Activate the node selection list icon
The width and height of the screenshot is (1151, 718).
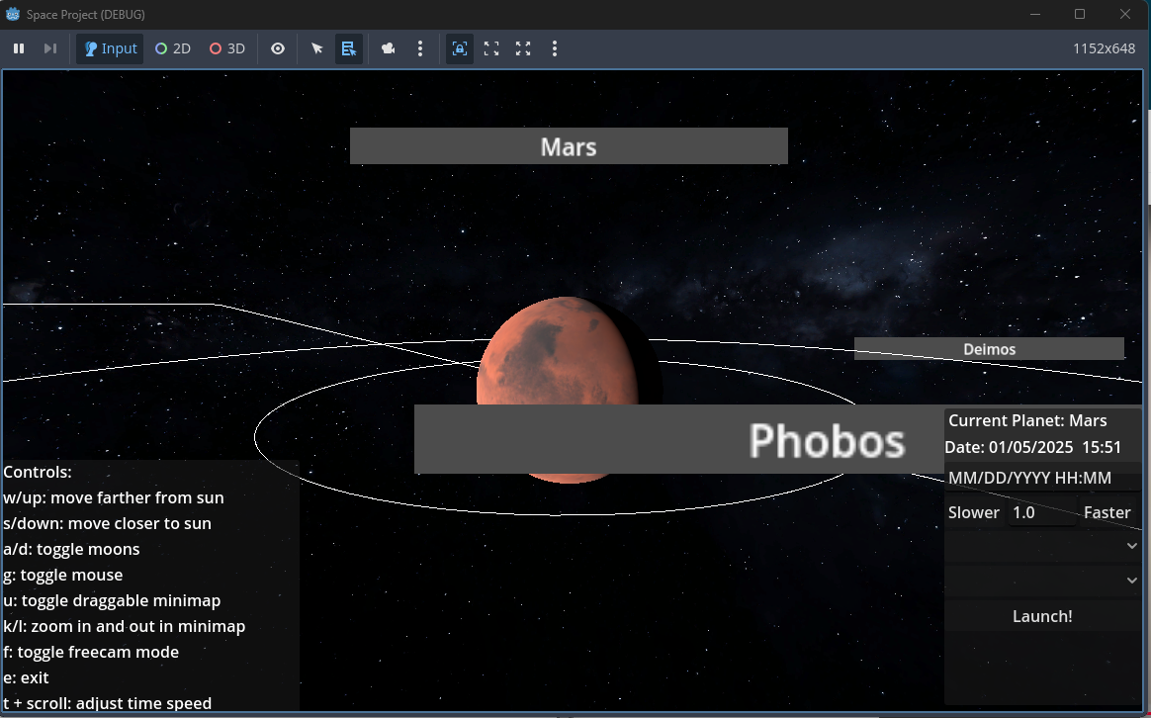[x=348, y=48]
